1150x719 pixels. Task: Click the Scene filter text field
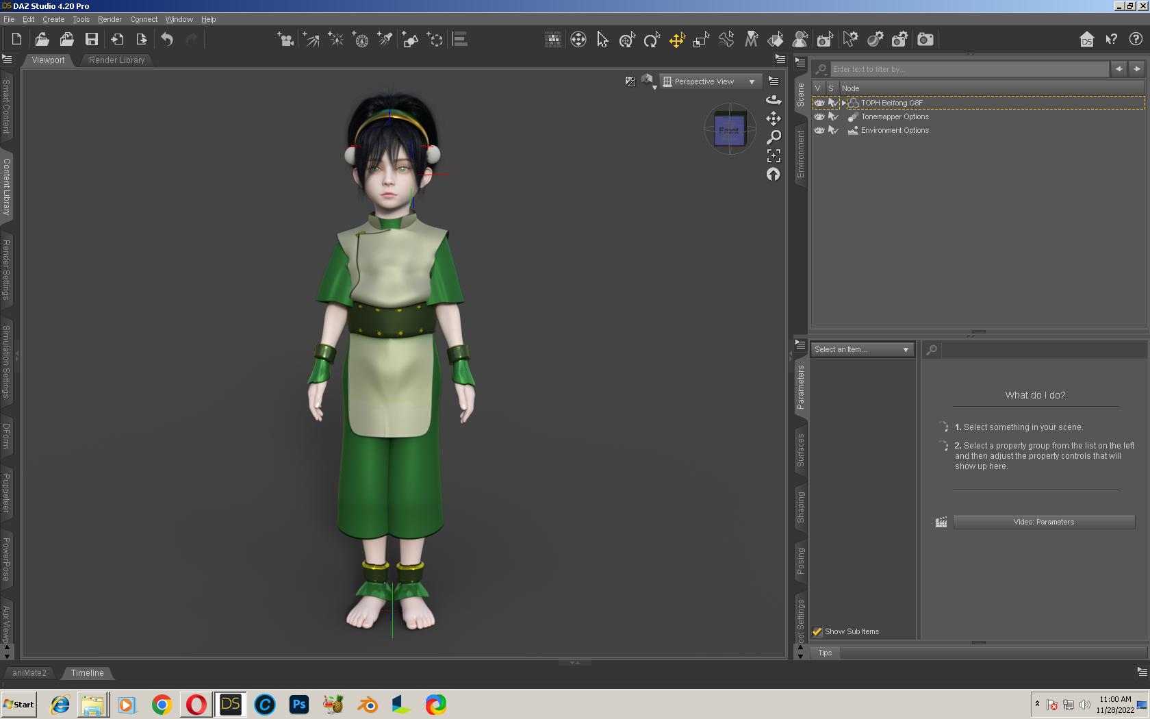tap(969, 69)
